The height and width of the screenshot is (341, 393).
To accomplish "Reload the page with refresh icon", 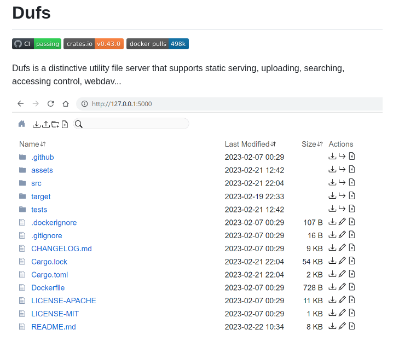I will click(51, 104).
